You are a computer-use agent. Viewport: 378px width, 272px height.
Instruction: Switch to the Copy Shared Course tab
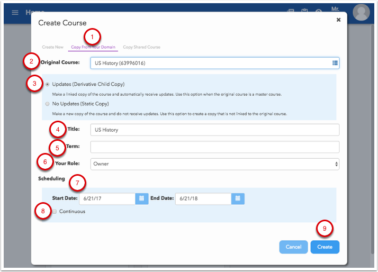141,47
